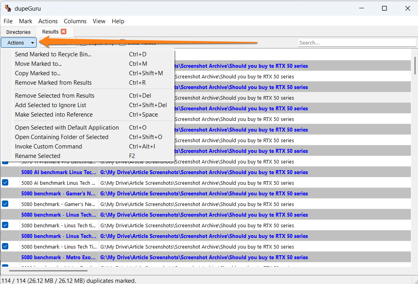418x284 pixels.
Task: Toggle the Delta Values checkbox
Action: coord(123,43)
